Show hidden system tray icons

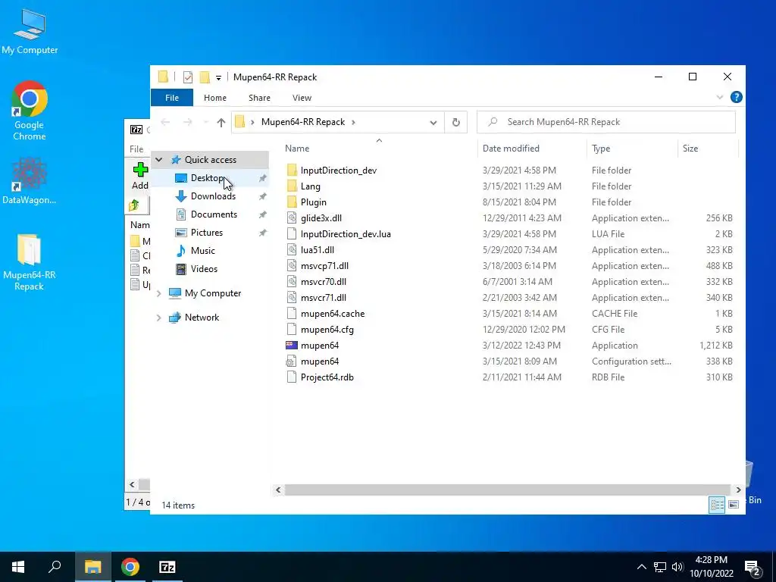(641, 567)
